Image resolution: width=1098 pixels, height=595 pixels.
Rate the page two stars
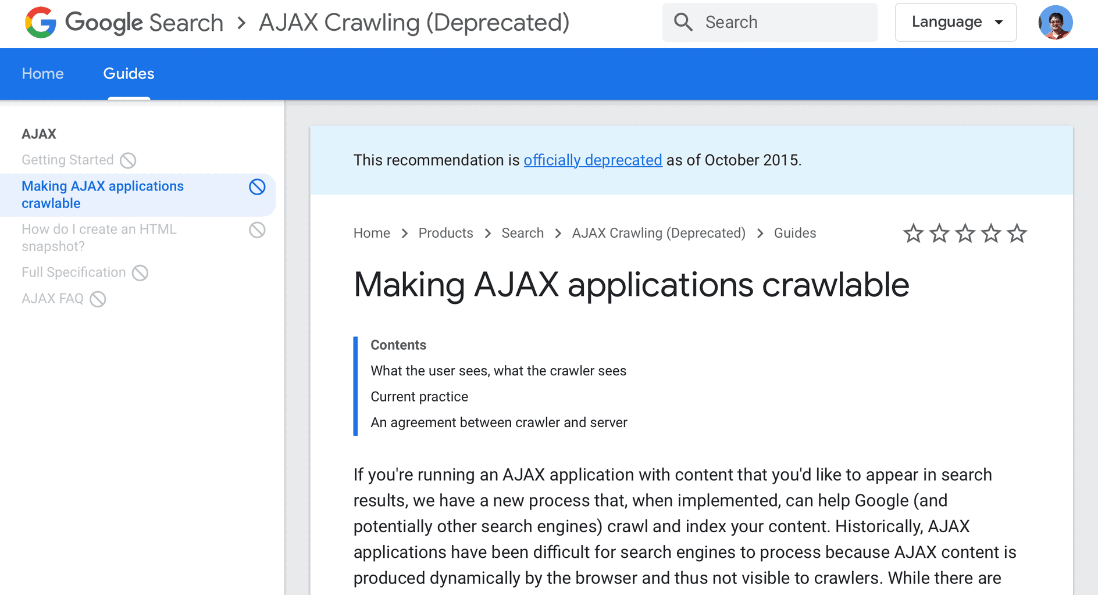939,233
